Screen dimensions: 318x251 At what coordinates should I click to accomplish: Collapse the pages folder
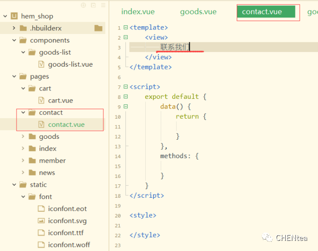14,76
